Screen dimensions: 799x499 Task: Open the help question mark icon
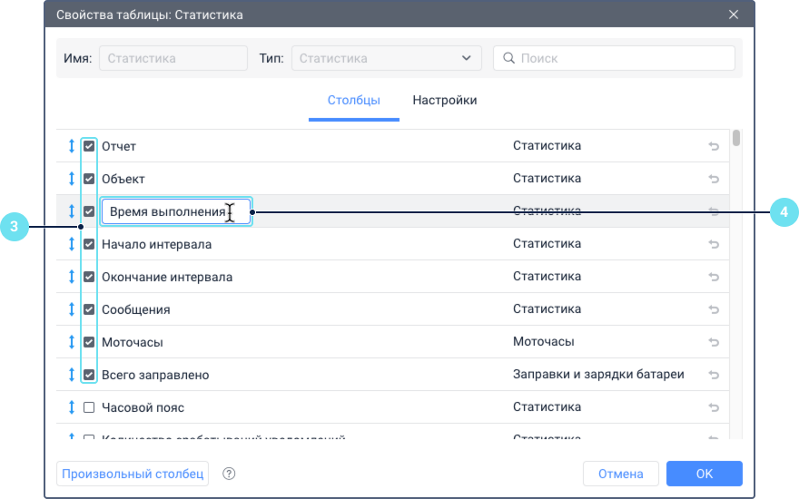(x=229, y=474)
